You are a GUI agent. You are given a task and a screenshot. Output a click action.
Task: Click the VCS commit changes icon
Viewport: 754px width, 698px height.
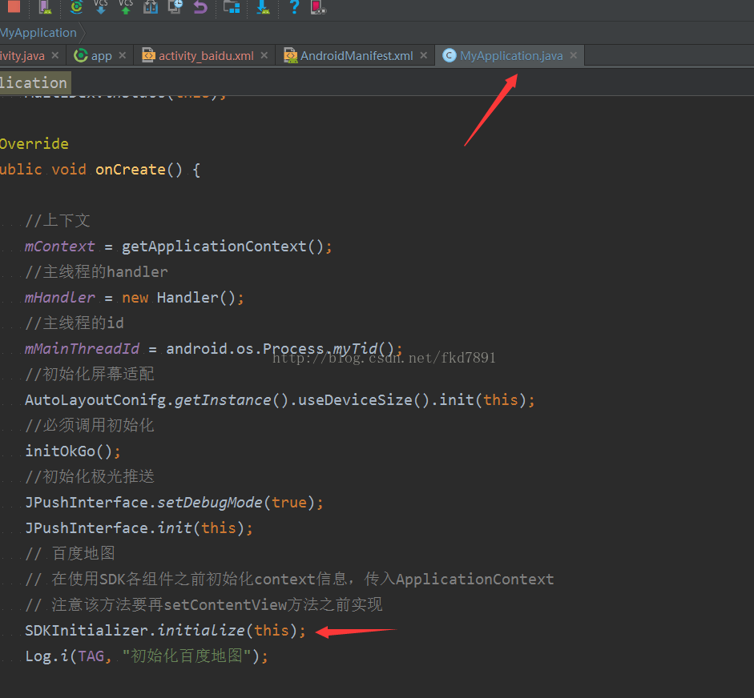tap(126, 7)
